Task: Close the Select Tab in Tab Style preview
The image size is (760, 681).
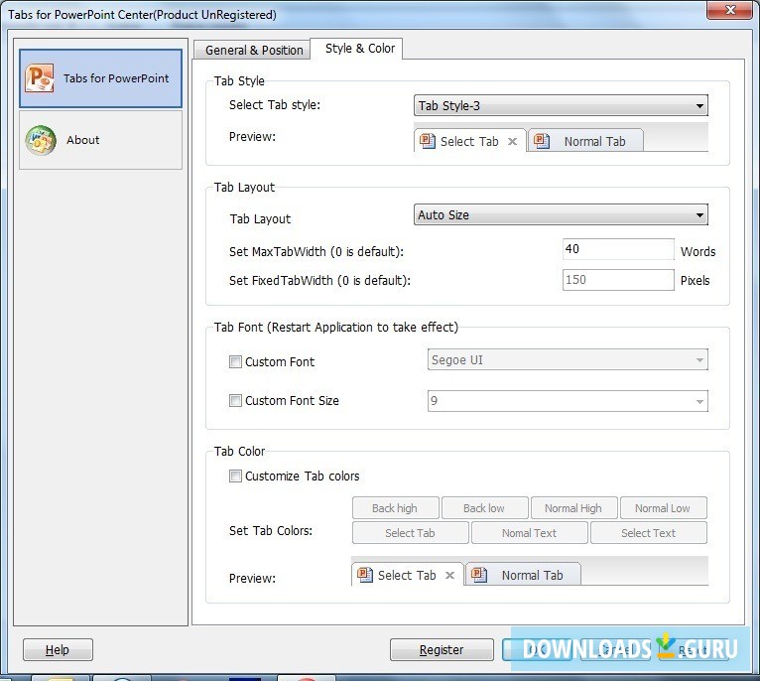Action: [x=512, y=142]
